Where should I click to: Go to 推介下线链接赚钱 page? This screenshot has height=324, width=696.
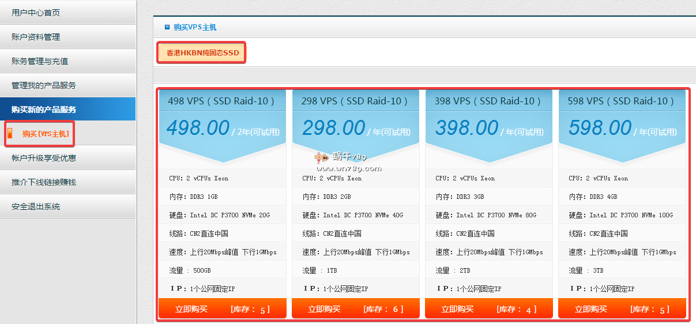[x=44, y=182]
